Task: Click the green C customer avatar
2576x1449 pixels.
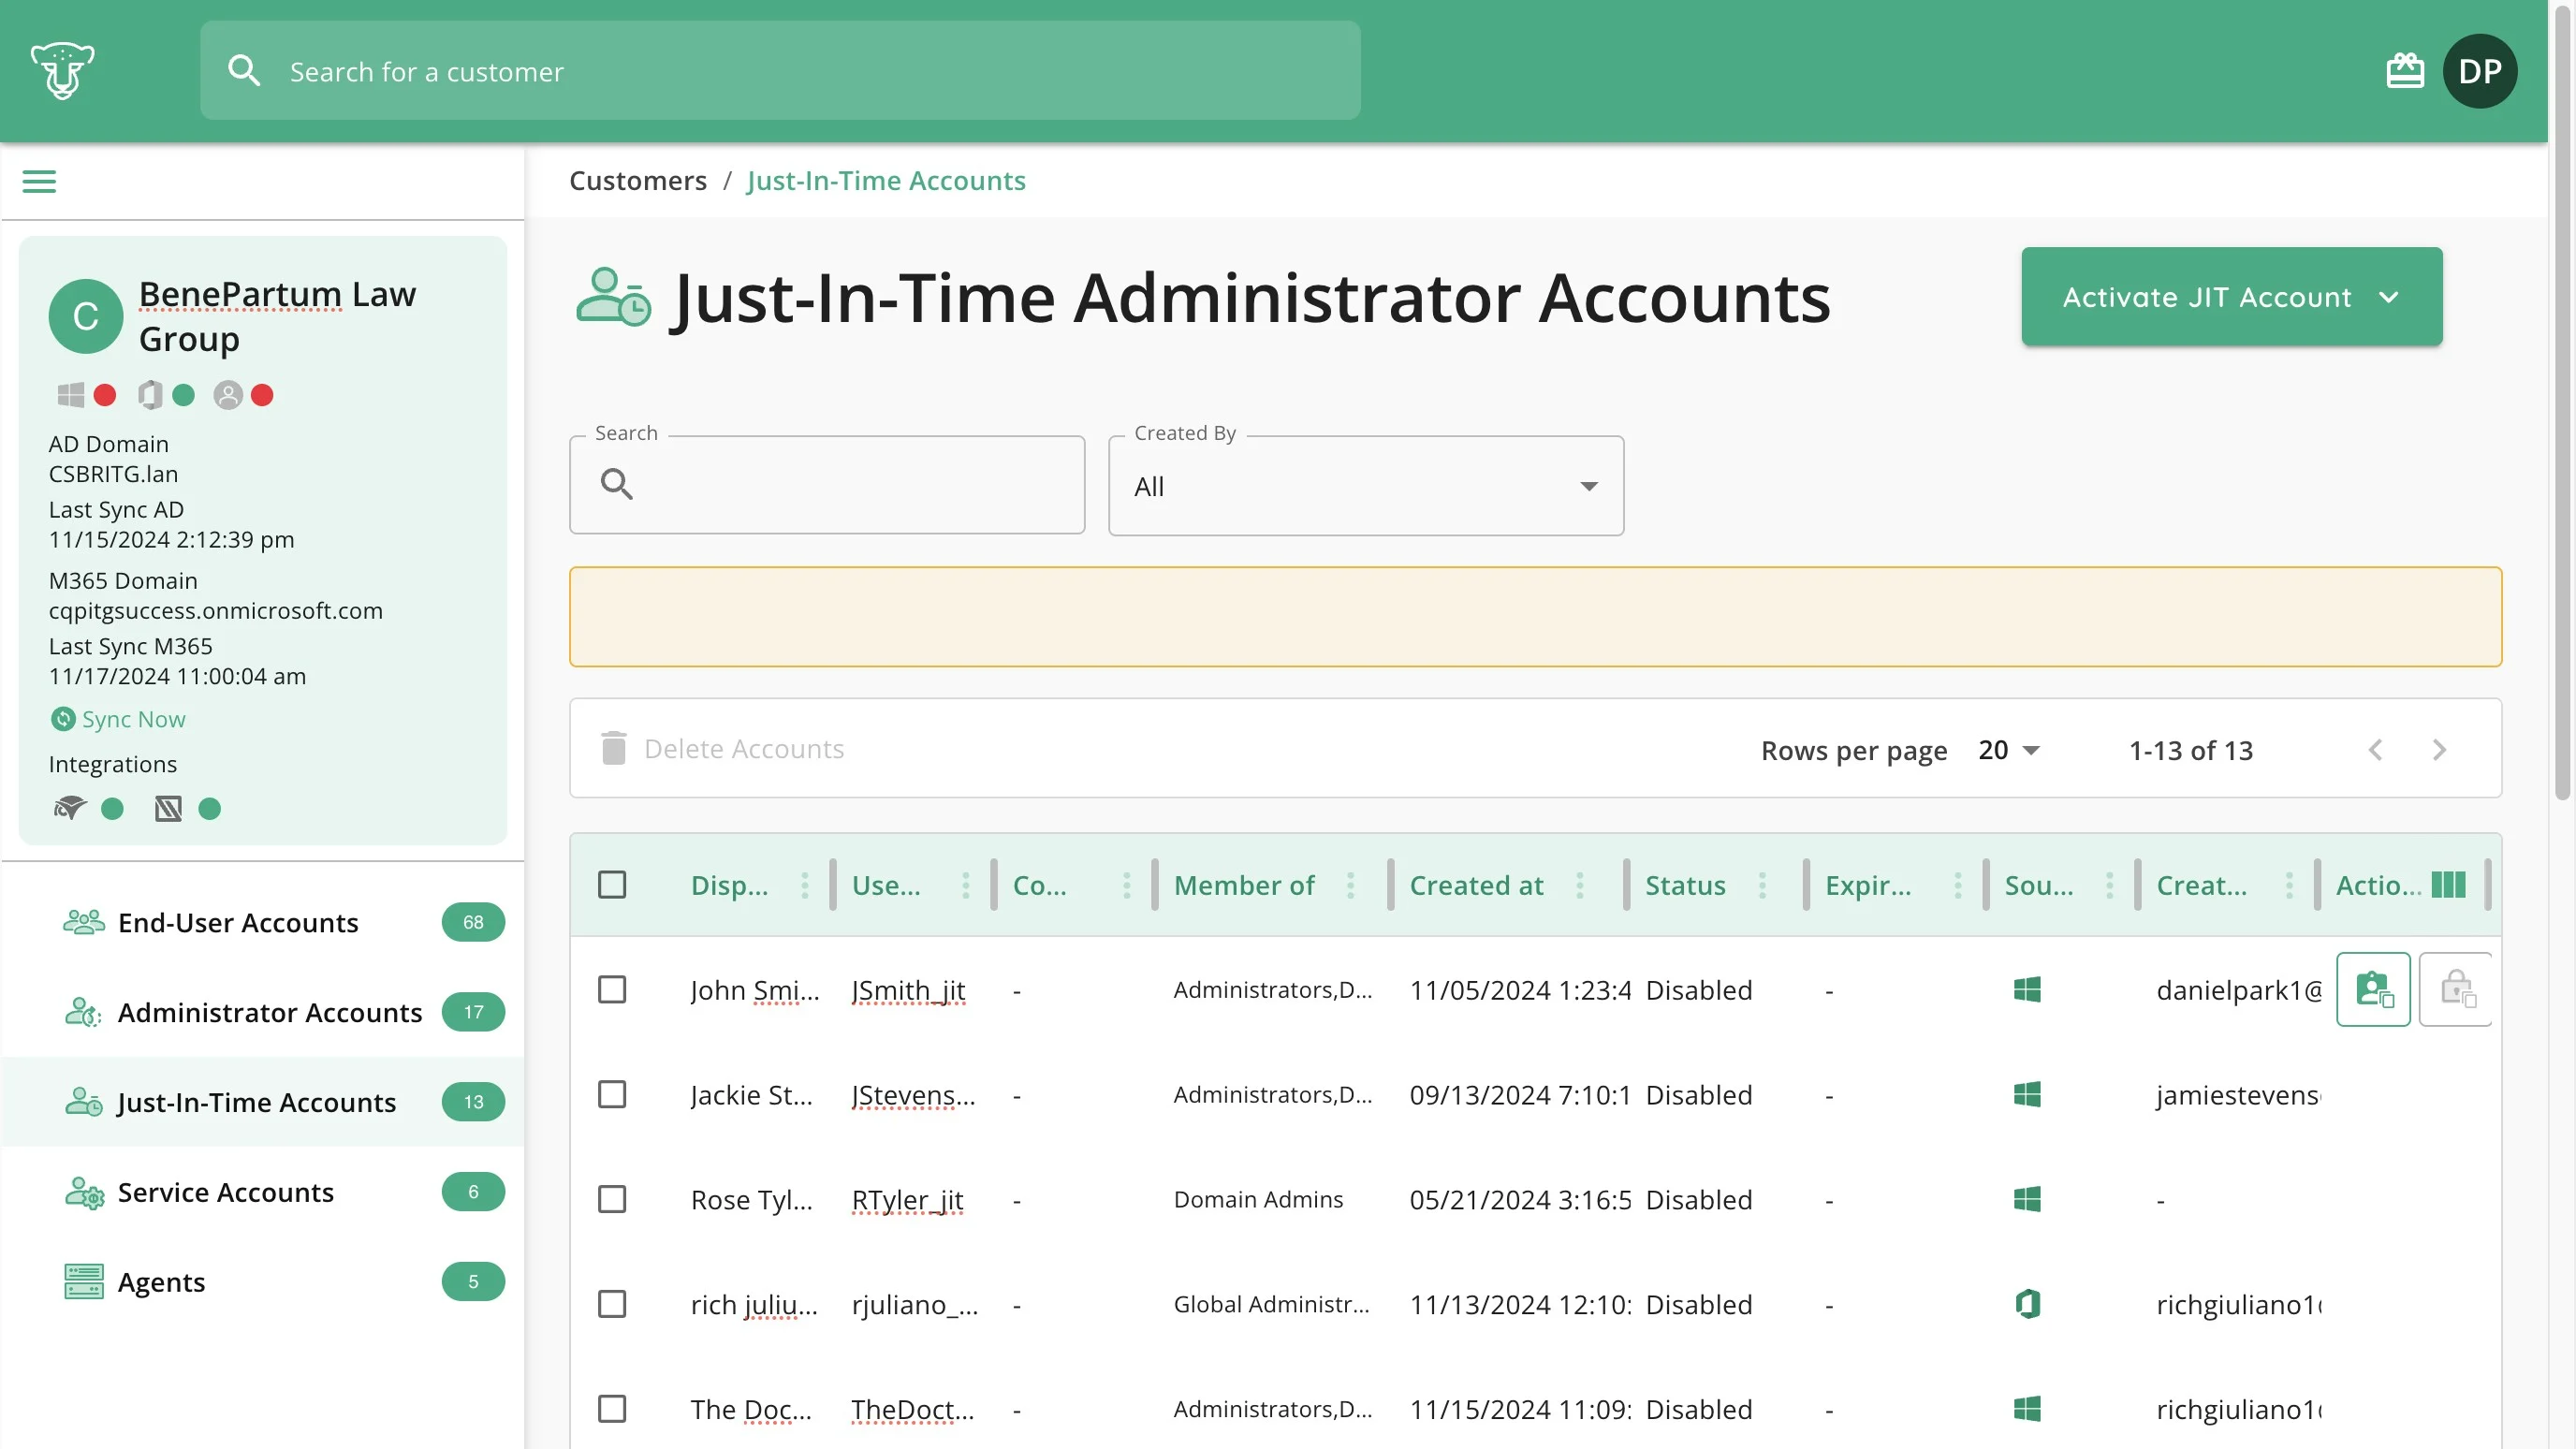Action: click(86, 316)
